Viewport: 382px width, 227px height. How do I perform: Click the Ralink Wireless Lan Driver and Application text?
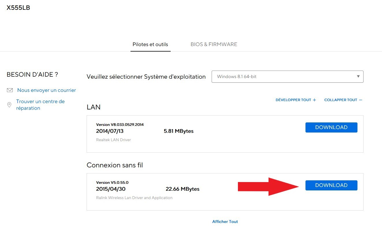click(x=134, y=198)
